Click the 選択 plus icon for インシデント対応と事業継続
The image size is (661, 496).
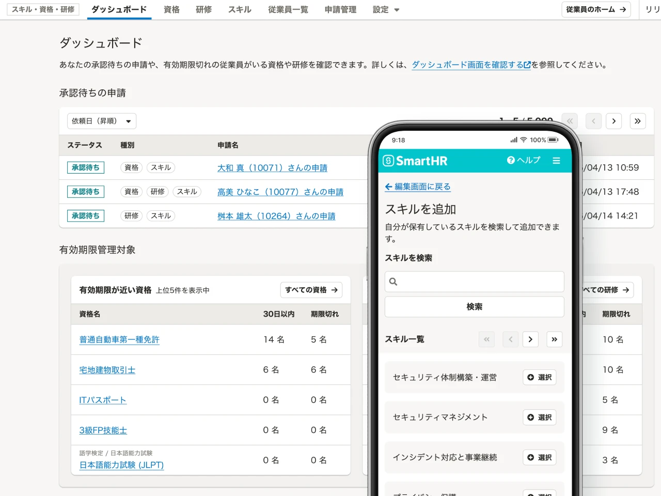531,458
